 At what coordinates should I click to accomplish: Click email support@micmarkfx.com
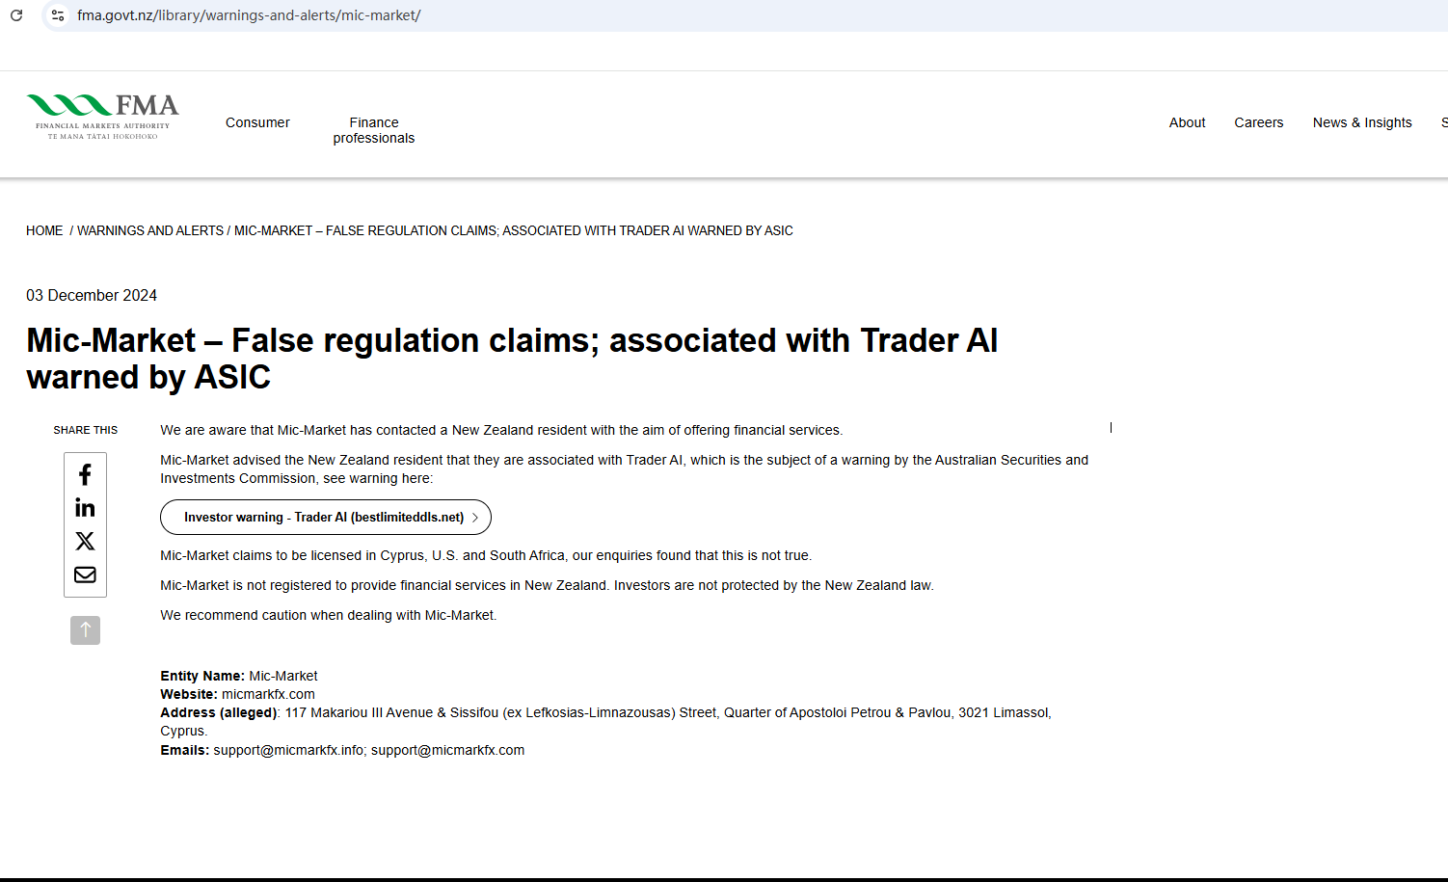[x=448, y=750]
